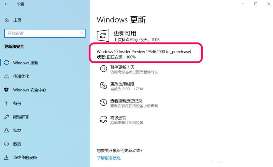Focus the 查找设置 search field
This screenshot has height=167, width=273.
click(x=45, y=33)
